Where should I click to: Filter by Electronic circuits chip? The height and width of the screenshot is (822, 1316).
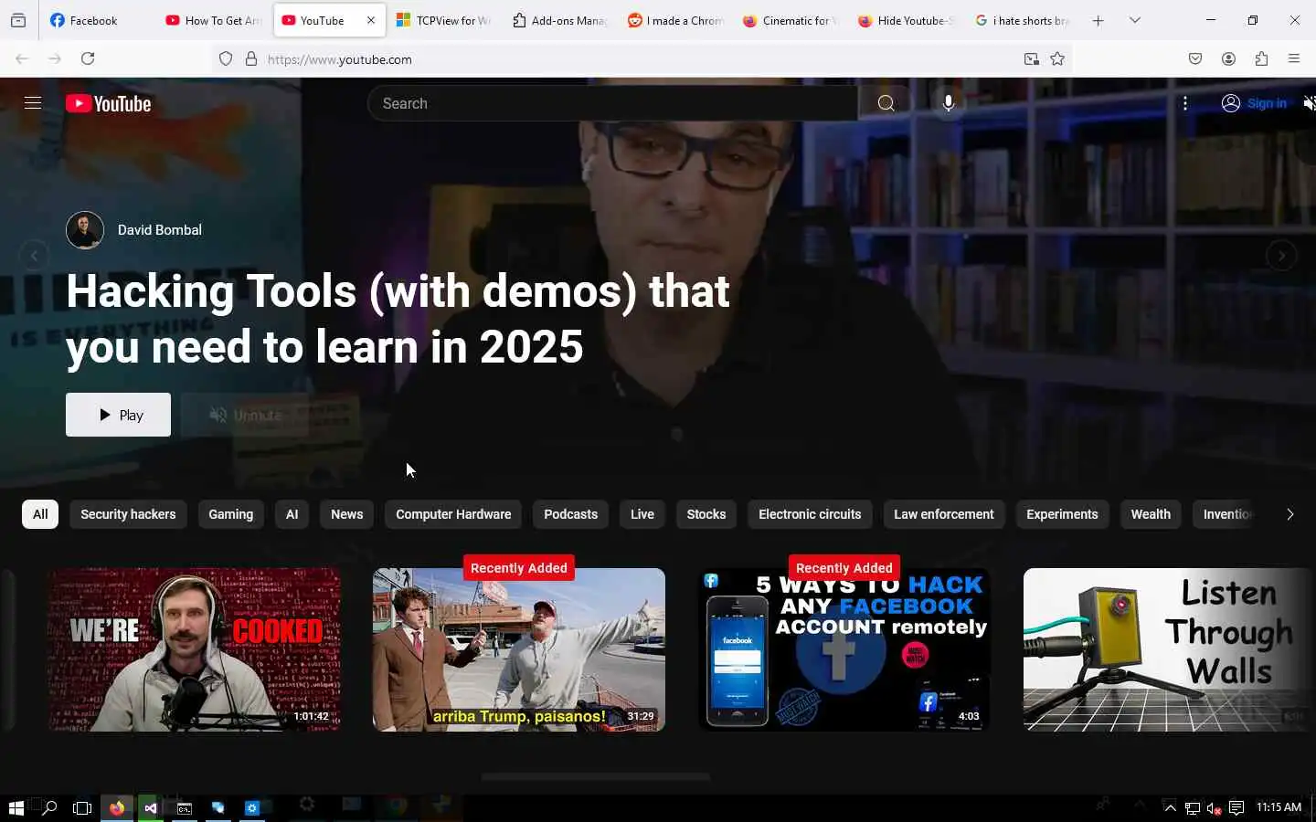(810, 514)
